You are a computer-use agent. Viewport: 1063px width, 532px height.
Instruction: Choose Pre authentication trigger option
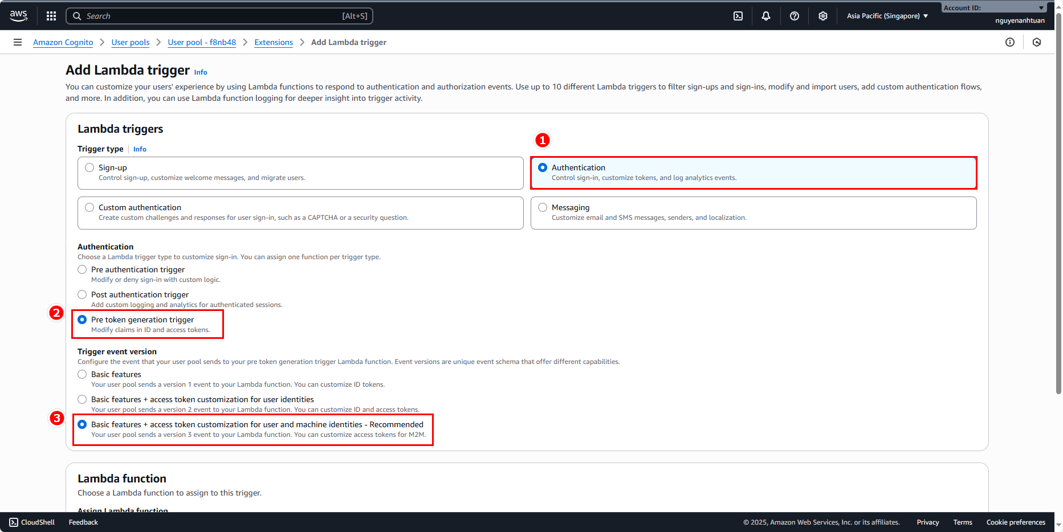click(x=83, y=269)
